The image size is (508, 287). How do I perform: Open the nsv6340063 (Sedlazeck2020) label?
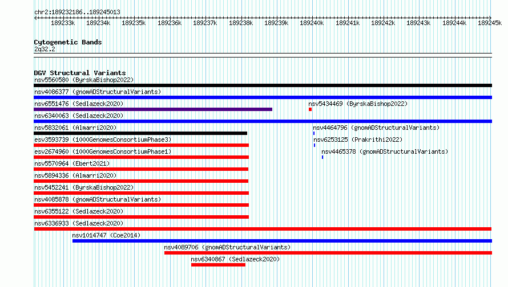click(x=79, y=116)
